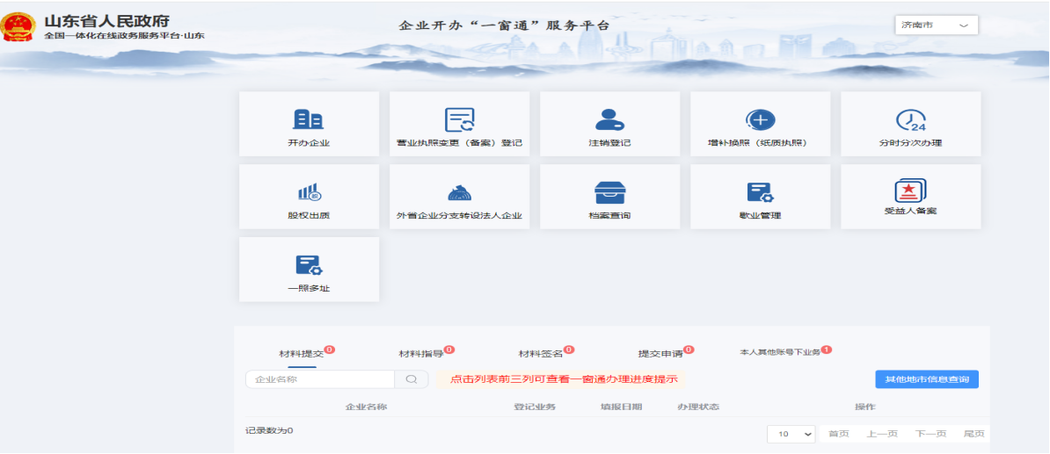The height and width of the screenshot is (454, 1050).
Task: Go to 首页 first page
Action: tap(838, 434)
